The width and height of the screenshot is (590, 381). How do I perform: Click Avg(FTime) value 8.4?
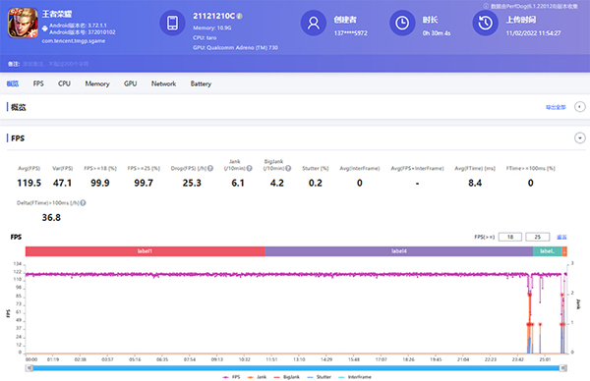475,183
